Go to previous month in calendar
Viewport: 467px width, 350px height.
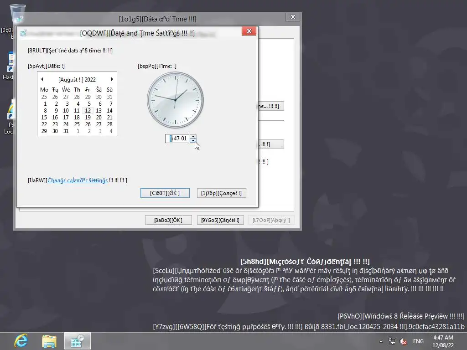pos(42,79)
